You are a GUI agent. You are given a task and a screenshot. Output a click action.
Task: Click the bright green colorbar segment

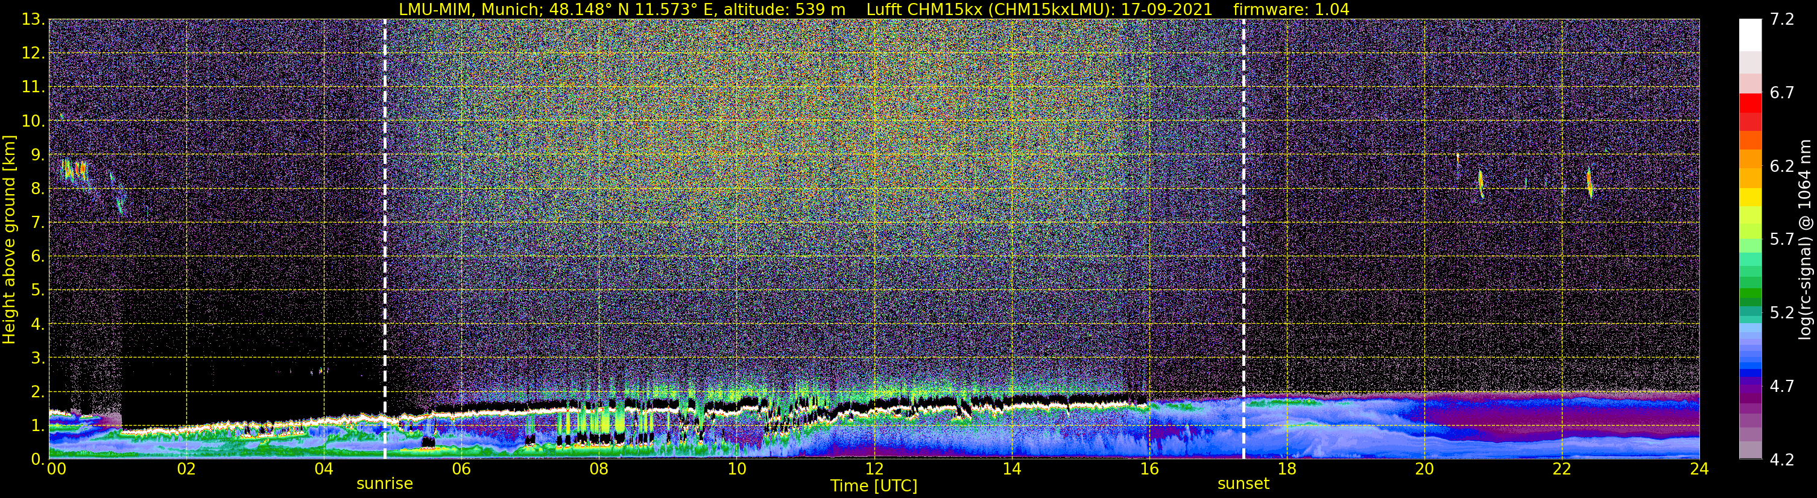pyautogui.click(x=1750, y=246)
